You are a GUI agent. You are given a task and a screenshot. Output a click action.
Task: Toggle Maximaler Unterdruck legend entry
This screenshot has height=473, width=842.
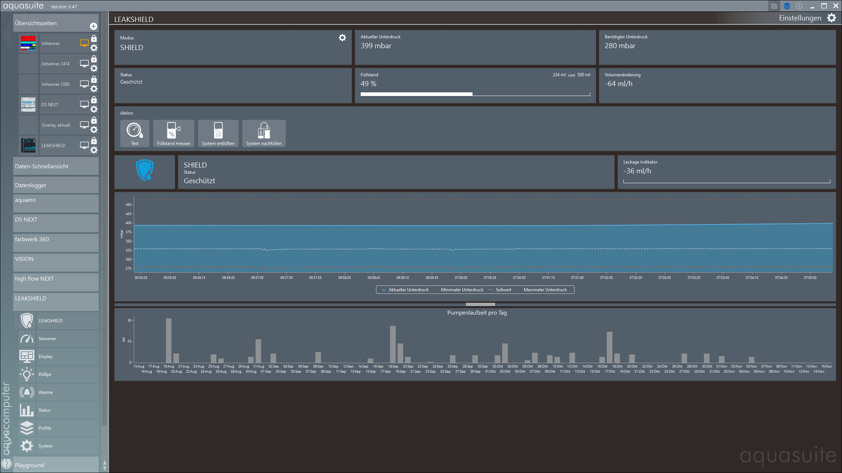click(542, 290)
